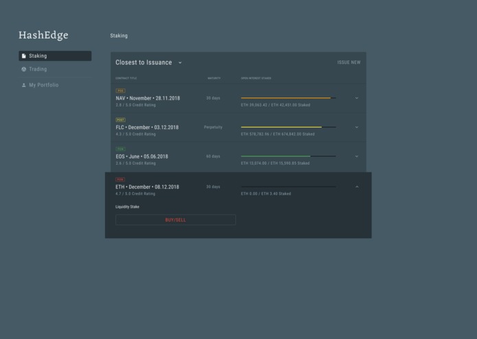Click the red tag badge above ETH contract
The height and width of the screenshot is (339, 477).
120,179
